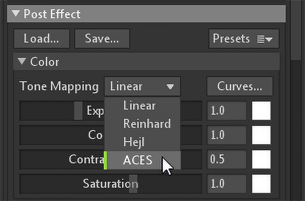Screen dimensions: 305x201
Task: Open the Curves... editor
Action: point(240,86)
